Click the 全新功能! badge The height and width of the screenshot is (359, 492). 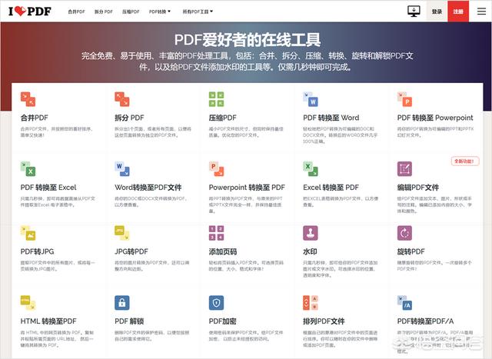465,161
